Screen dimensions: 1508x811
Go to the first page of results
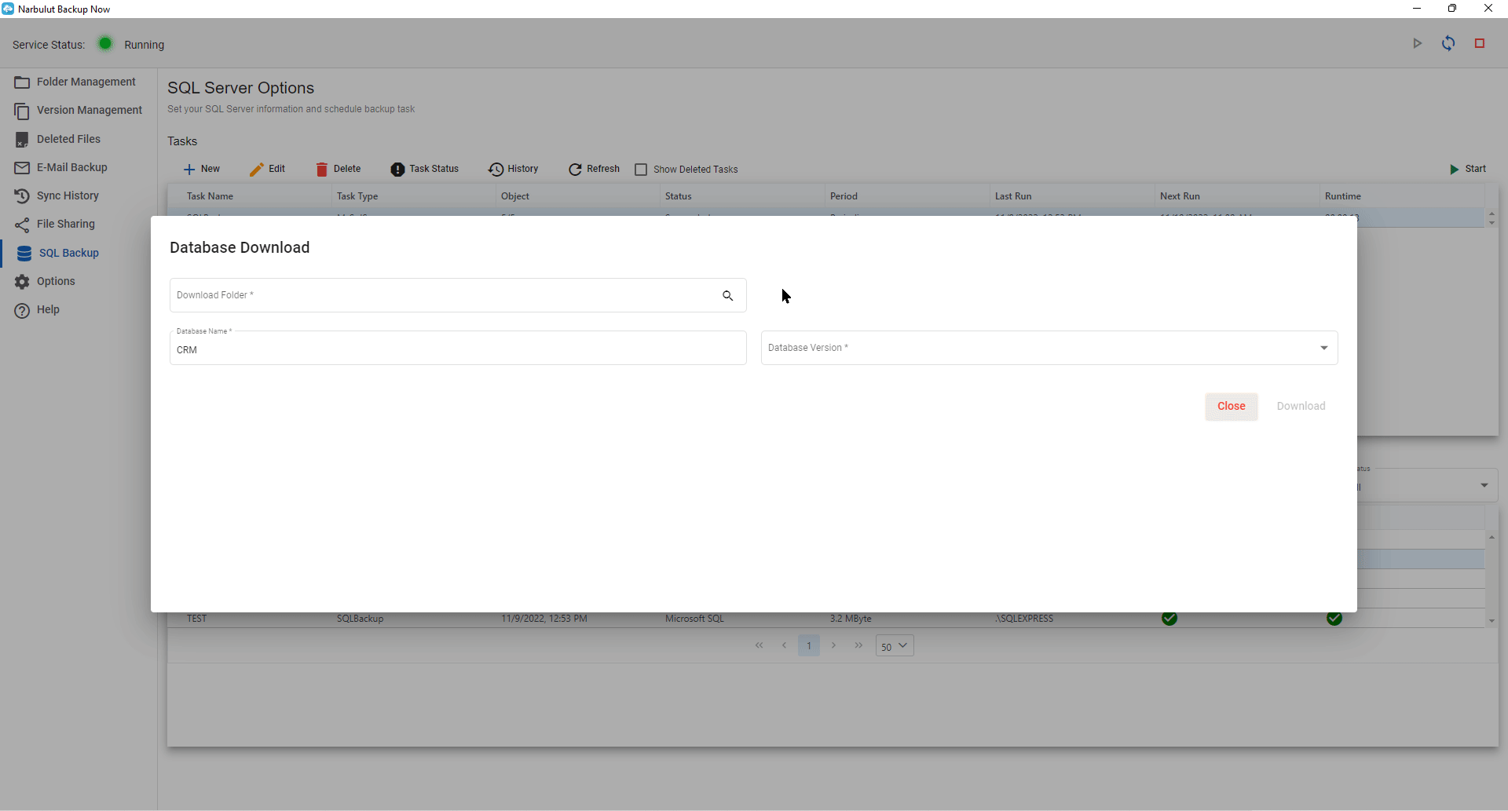pyautogui.click(x=759, y=645)
